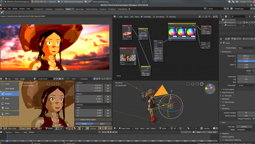
Task: Add a new scene with plus icon
Action: (225, 9)
